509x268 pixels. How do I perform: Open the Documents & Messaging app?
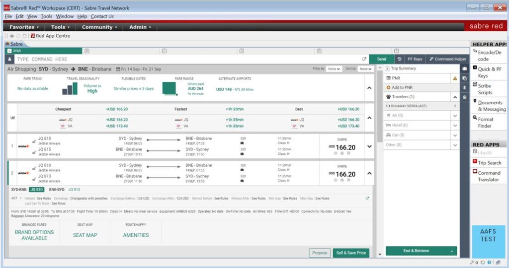pos(489,106)
